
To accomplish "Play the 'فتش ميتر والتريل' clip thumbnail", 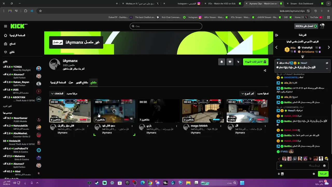I will point(70,111).
